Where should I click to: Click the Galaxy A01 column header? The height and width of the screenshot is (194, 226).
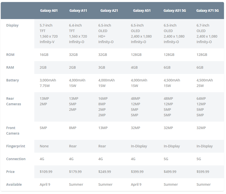pyautogui.click(x=49, y=11)
